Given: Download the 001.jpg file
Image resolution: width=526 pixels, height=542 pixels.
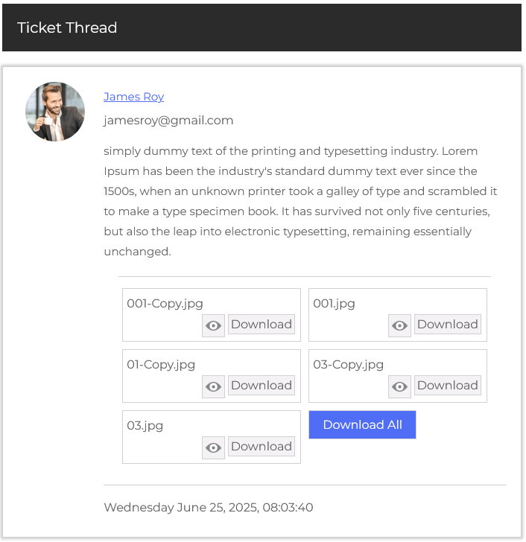Looking at the screenshot, I should (448, 325).
